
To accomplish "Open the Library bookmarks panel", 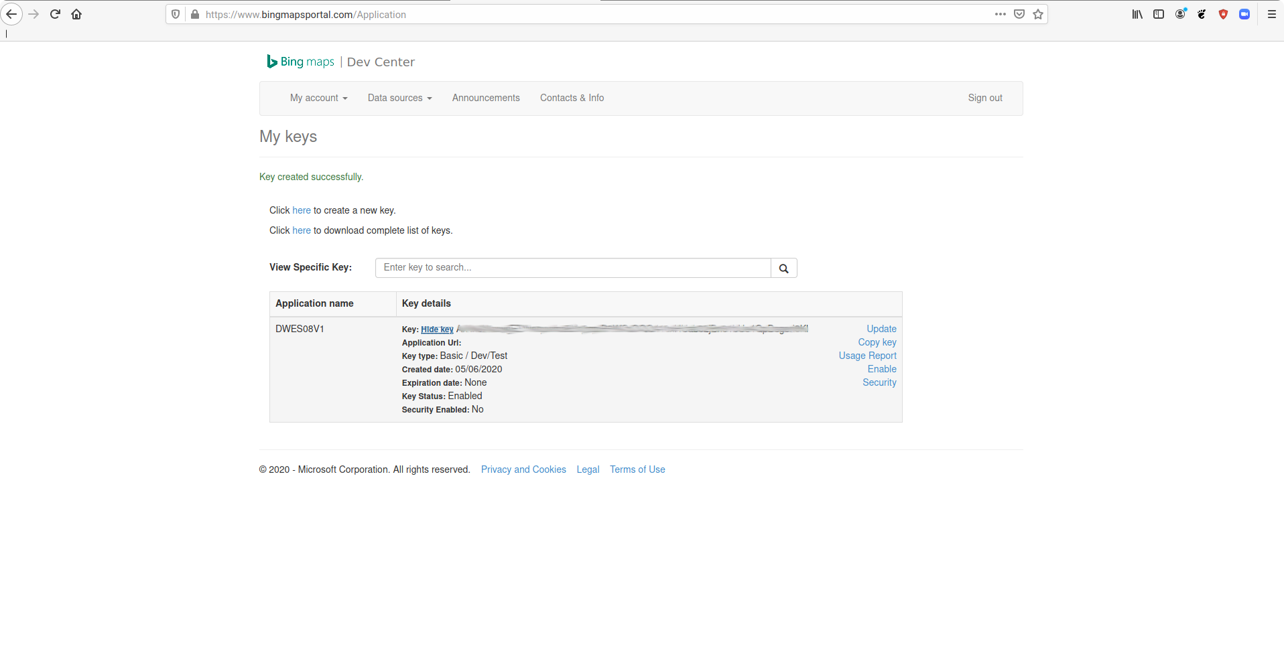I will [x=1137, y=14].
